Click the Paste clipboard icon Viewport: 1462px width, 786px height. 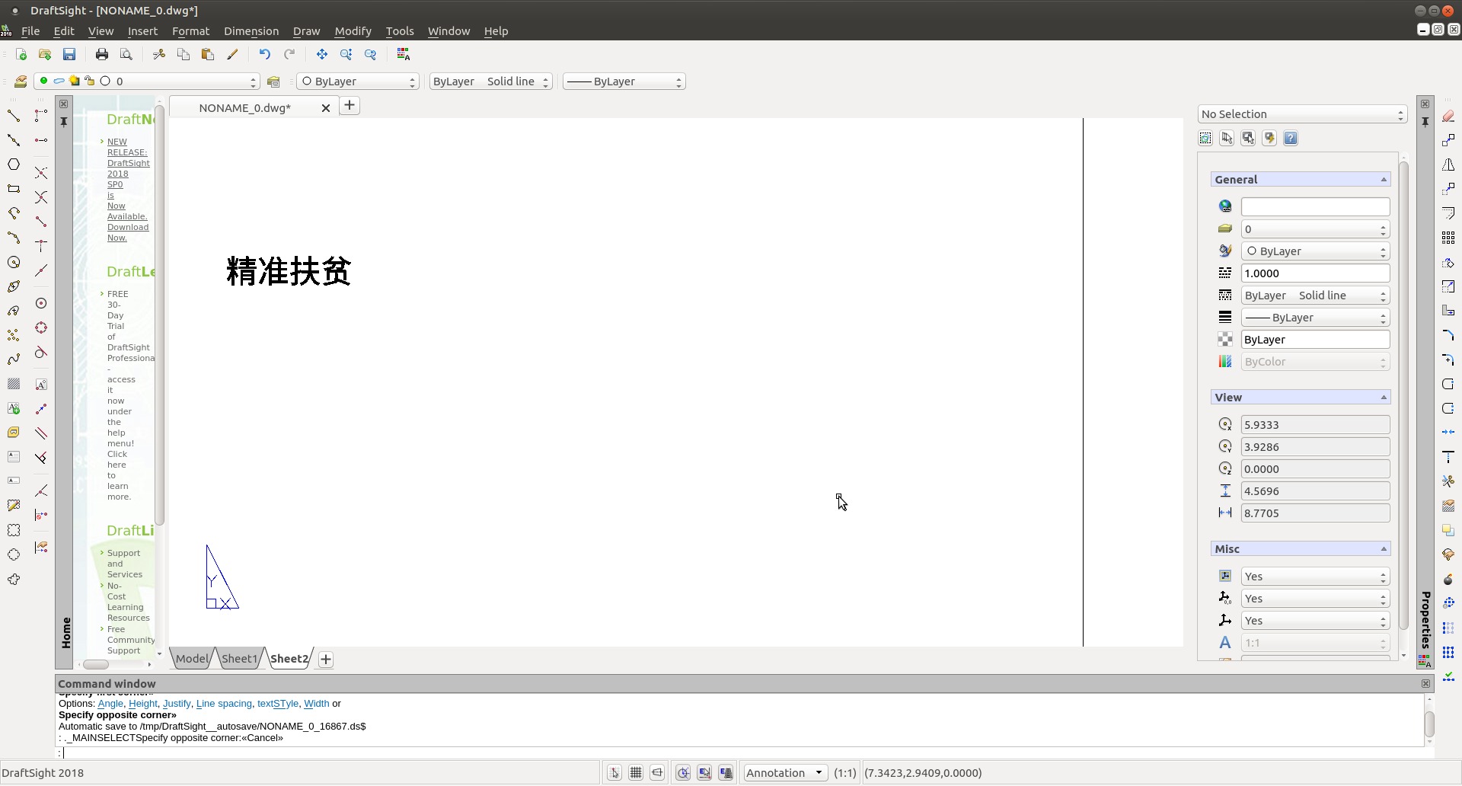pos(208,54)
